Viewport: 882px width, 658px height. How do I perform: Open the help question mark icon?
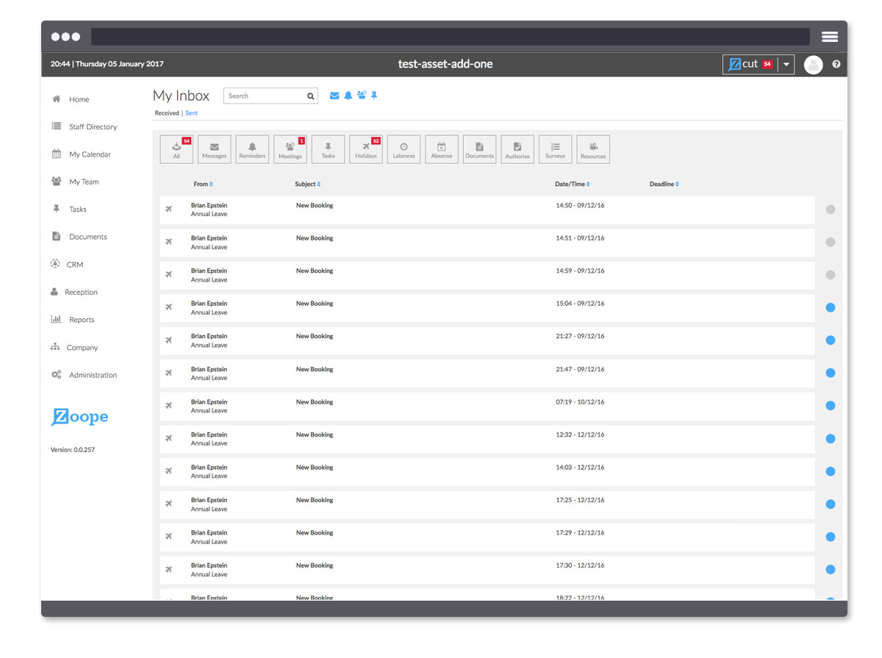point(836,65)
